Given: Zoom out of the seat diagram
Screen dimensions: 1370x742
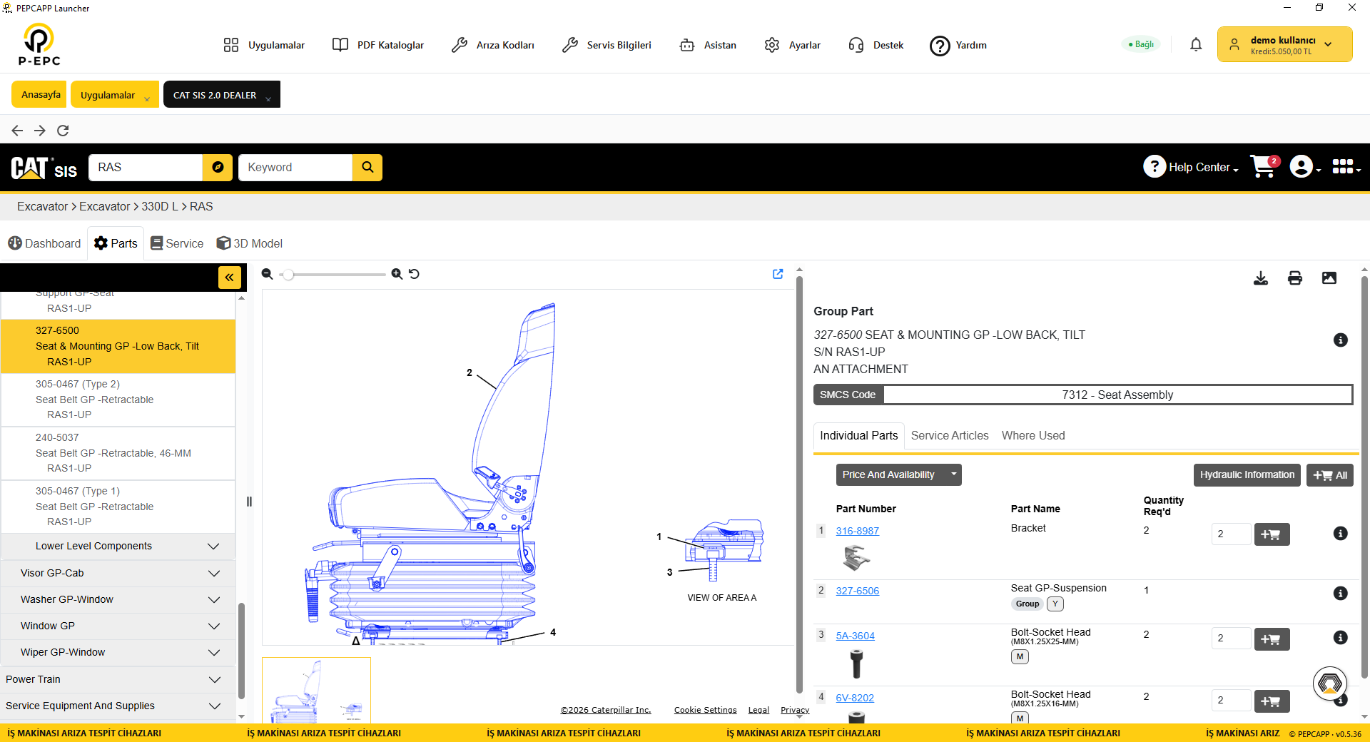Looking at the screenshot, I should click(267, 274).
